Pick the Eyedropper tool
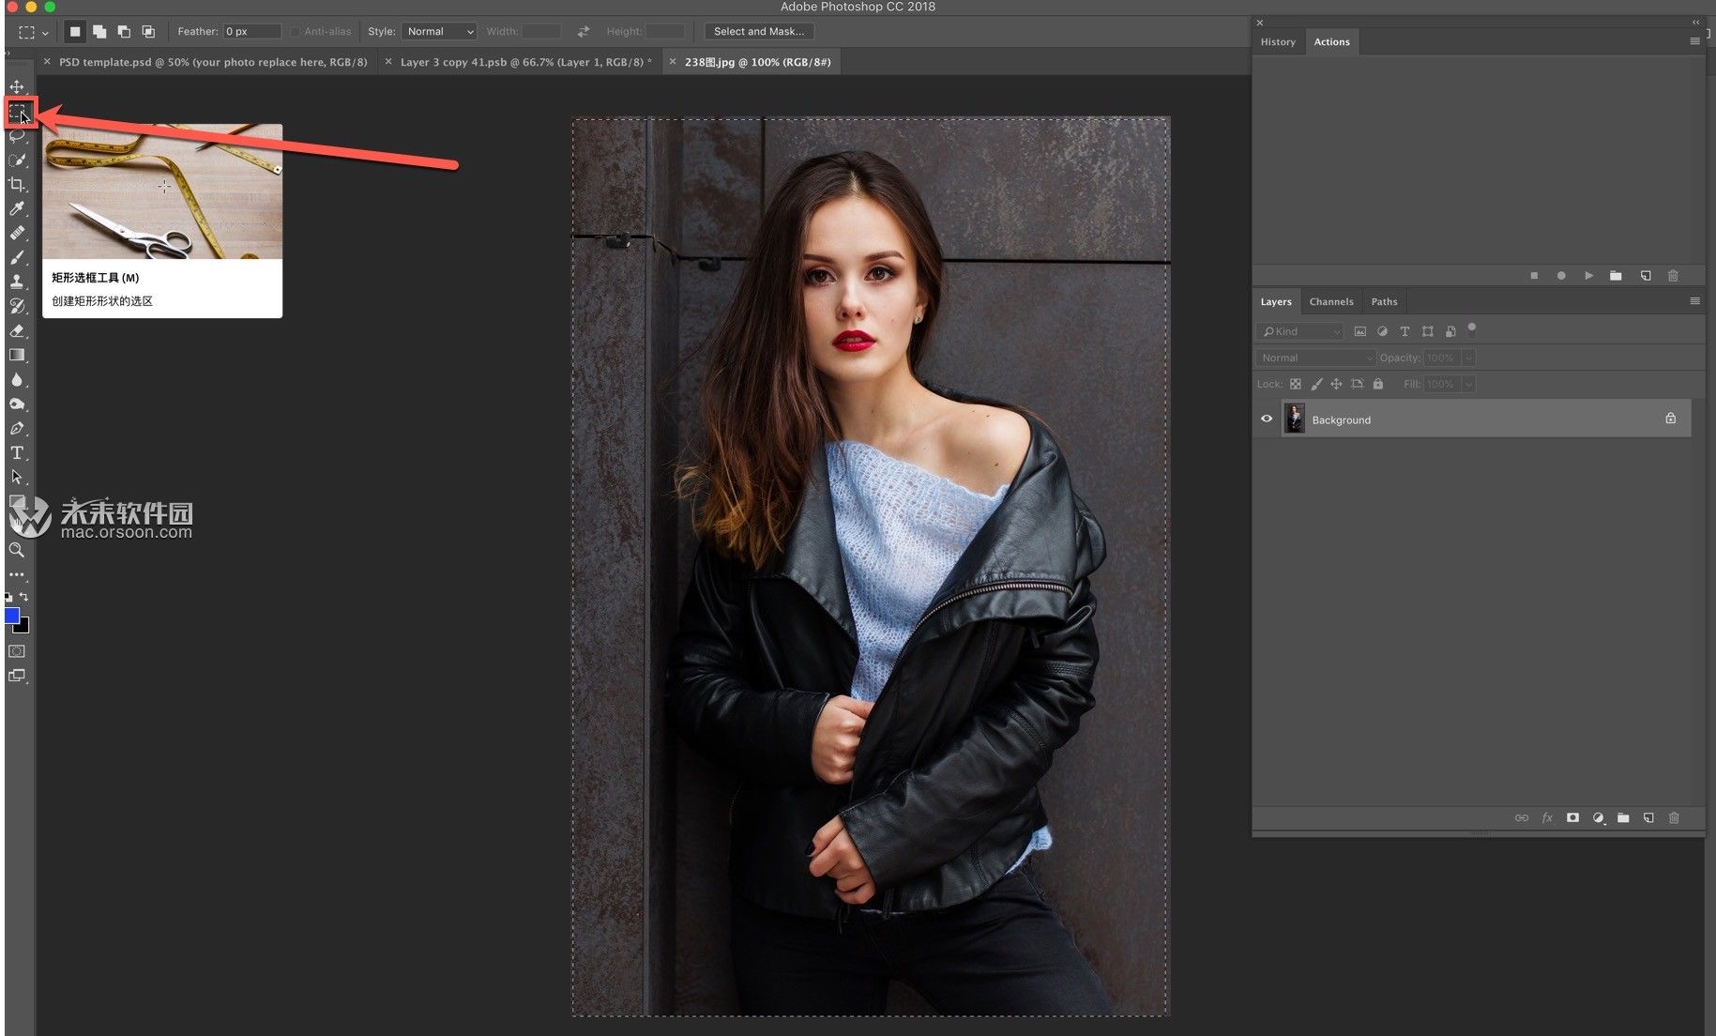The height and width of the screenshot is (1036, 1716). coord(17,209)
